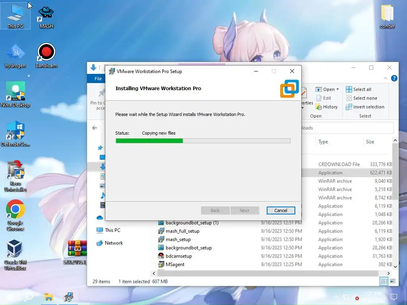This screenshot has height=305, width=407.
Task: Click 9/16/2023 12:26 PM date cell
Action: click(x=281, y=256)
